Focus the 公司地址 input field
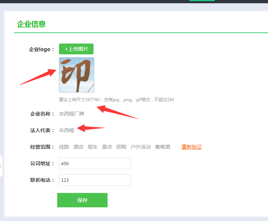 coord(95,163)
